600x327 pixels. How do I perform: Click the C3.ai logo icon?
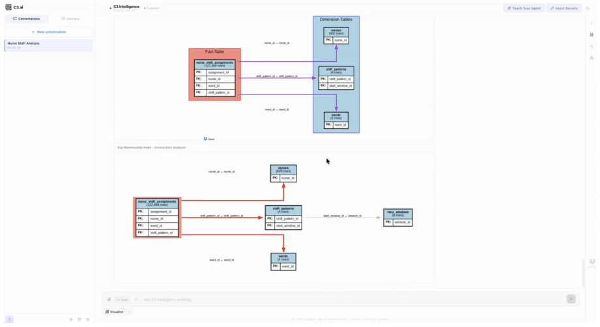[8, 7]
